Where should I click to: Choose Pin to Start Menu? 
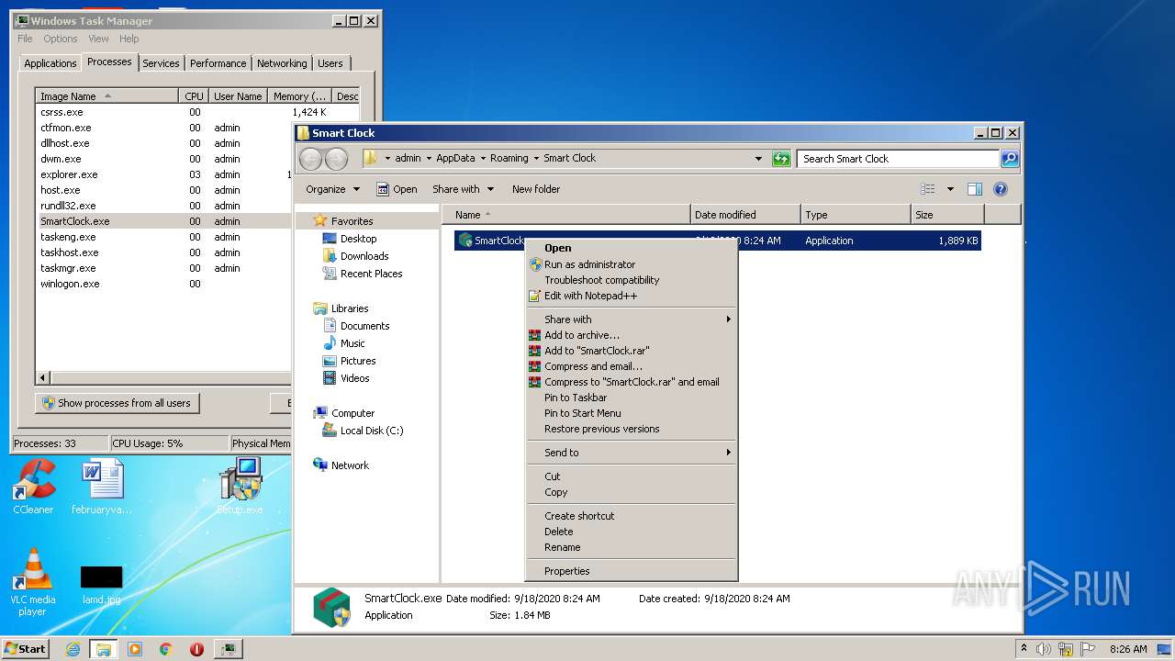[x=632, y=413]
